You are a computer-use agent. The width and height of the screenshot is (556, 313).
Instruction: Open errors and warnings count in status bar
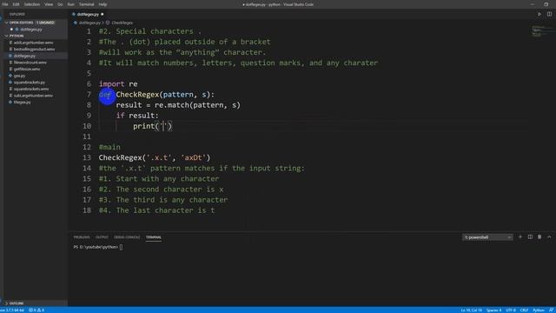tap(36, 310)
